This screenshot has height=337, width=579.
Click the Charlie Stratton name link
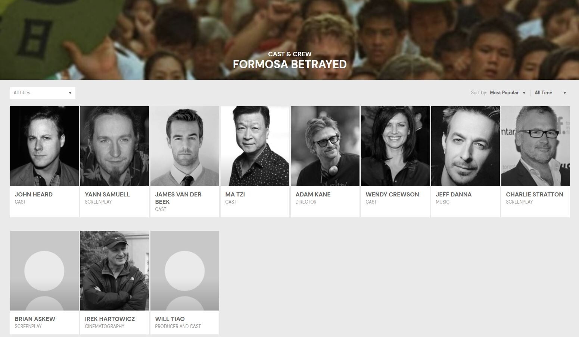pos(535,195)
